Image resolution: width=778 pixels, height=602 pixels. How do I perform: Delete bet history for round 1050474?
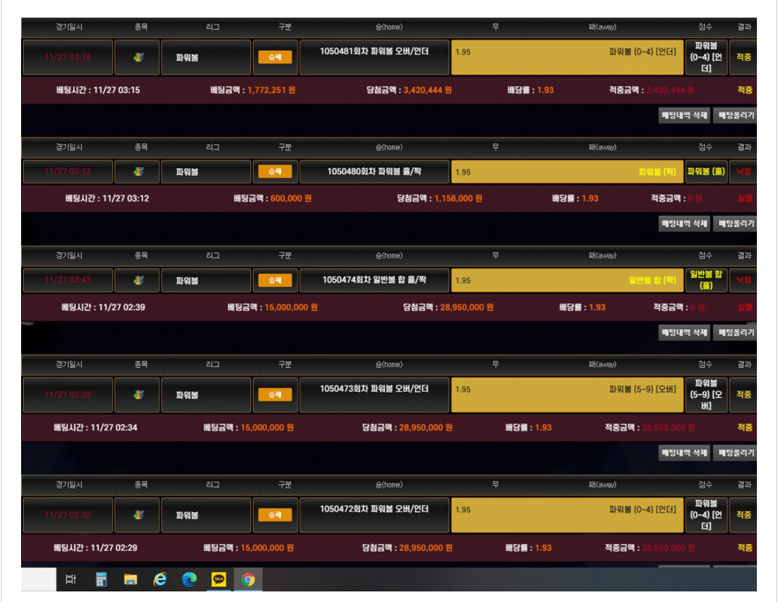(685, 333)
